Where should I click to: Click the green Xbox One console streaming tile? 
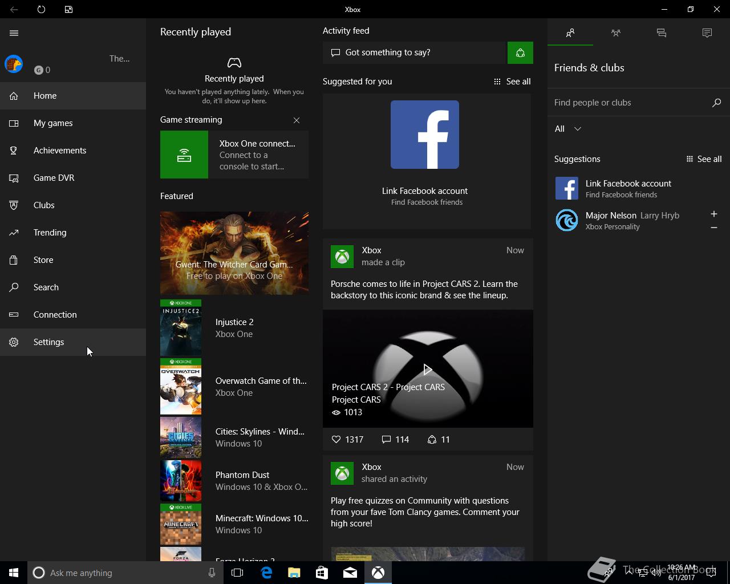184,155
